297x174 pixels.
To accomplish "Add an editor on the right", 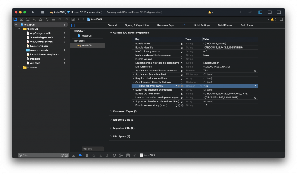I will pyautogui.click(x=281, y=19).
